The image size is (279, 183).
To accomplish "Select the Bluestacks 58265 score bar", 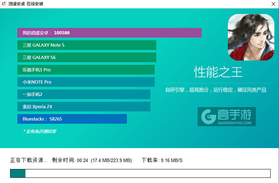I will (72, 119).
